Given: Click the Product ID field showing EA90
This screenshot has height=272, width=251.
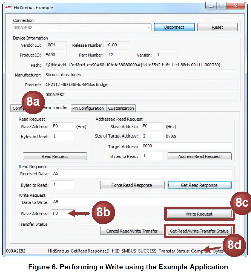Looking at the screenshot, I should (55, 55).
